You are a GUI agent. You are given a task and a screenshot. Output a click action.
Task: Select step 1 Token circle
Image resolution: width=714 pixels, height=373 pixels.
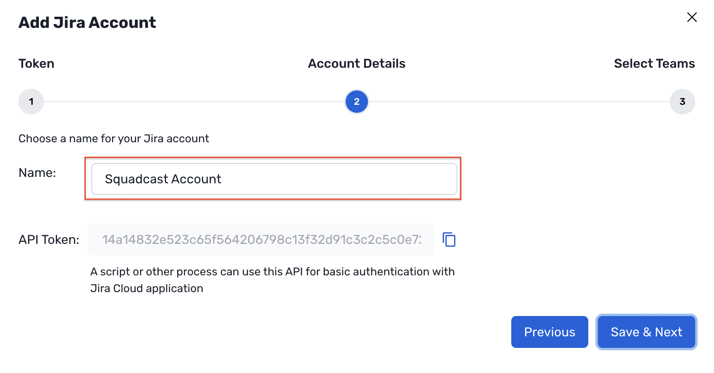(31, 102)
